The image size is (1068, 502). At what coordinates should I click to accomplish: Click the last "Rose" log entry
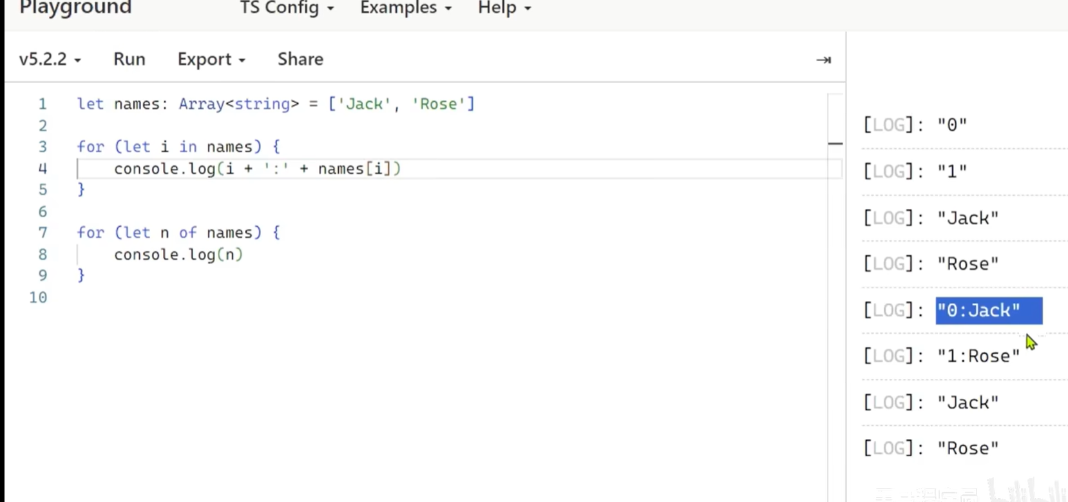[967, 449]
